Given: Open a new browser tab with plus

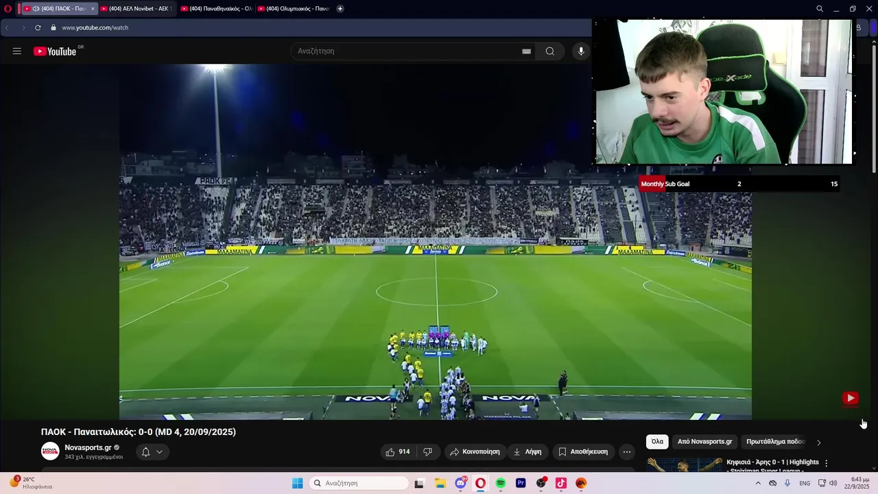Looking at the screenshot, I should [340, 9].
